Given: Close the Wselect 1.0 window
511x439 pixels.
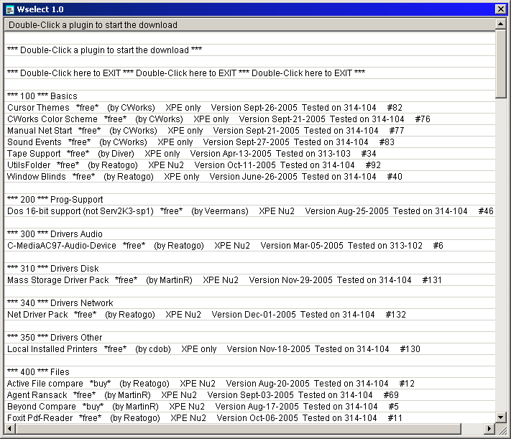Looking at the screenshot, I should 500,9.
